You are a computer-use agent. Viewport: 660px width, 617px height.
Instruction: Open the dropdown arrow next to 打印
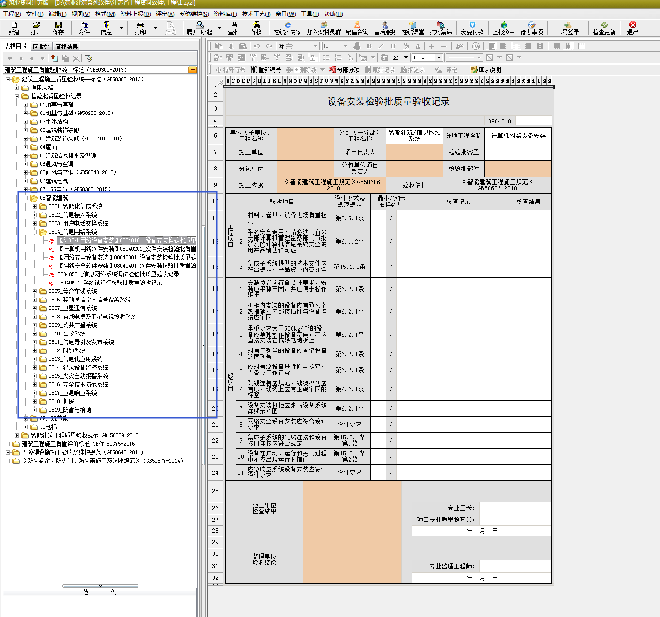155,28
